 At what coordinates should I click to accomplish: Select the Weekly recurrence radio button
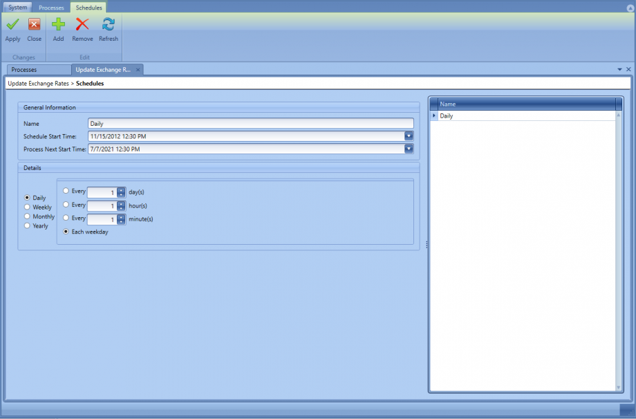tap(26, 207)
